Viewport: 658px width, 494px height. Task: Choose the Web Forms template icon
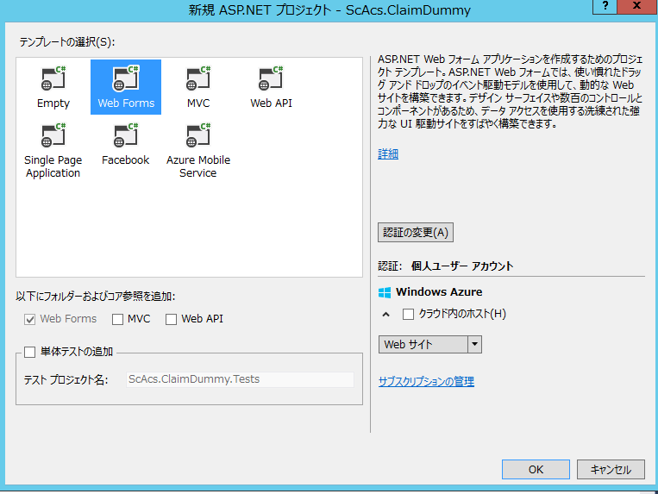pos(126,80)
